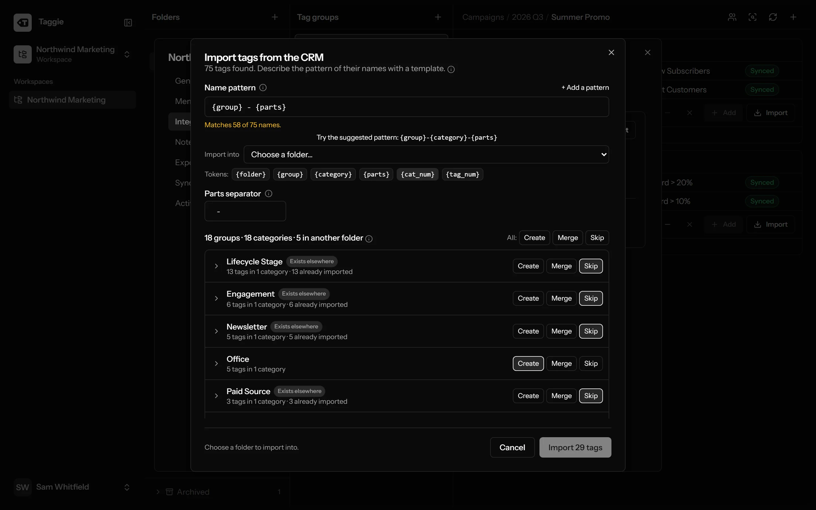
Task: Expand the Paid Source group row
Action: coord(216,396)
